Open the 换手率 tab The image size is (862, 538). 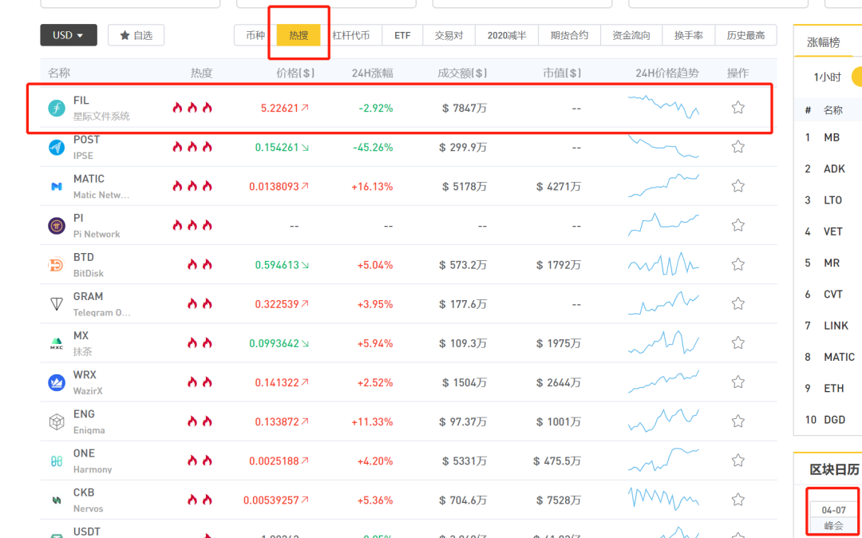click(x=690, y=36)
